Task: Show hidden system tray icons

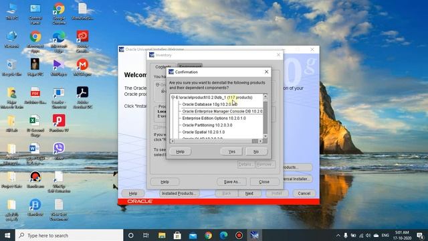Action: coord(338,235)
